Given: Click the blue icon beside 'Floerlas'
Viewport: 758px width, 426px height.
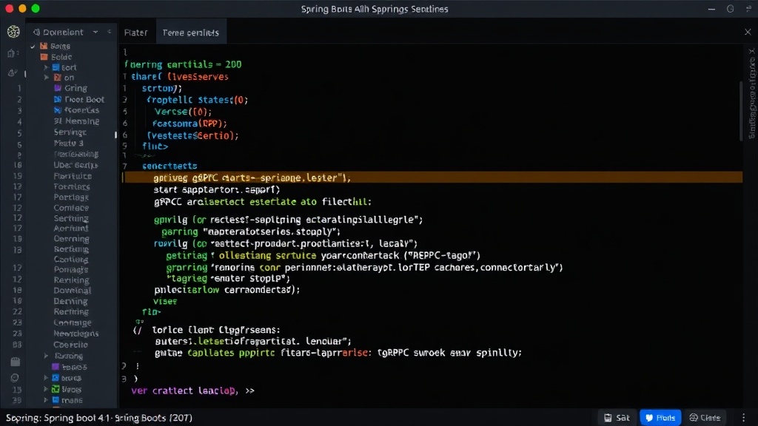Looking at the screenshot, I should coord(58,110).
